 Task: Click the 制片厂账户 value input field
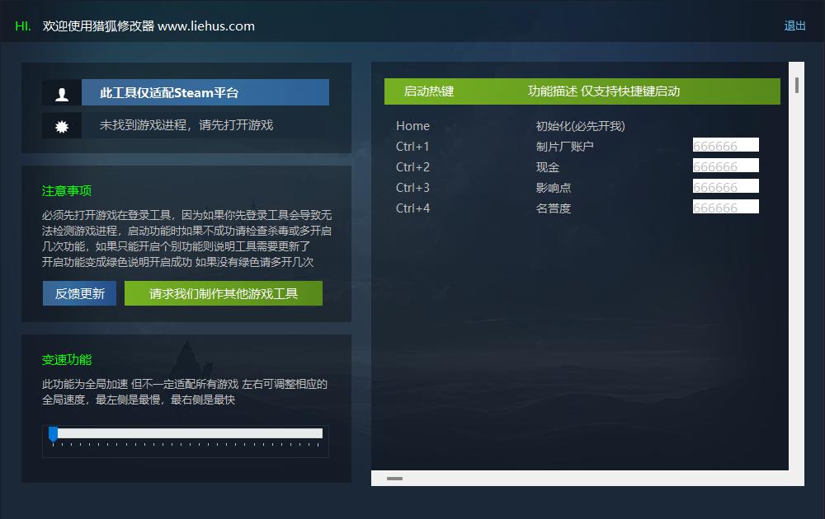coord(725,145)
